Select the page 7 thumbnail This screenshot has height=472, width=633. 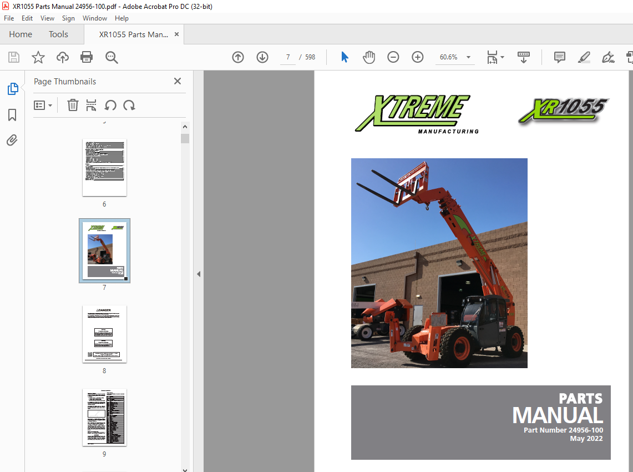[104, 250]
